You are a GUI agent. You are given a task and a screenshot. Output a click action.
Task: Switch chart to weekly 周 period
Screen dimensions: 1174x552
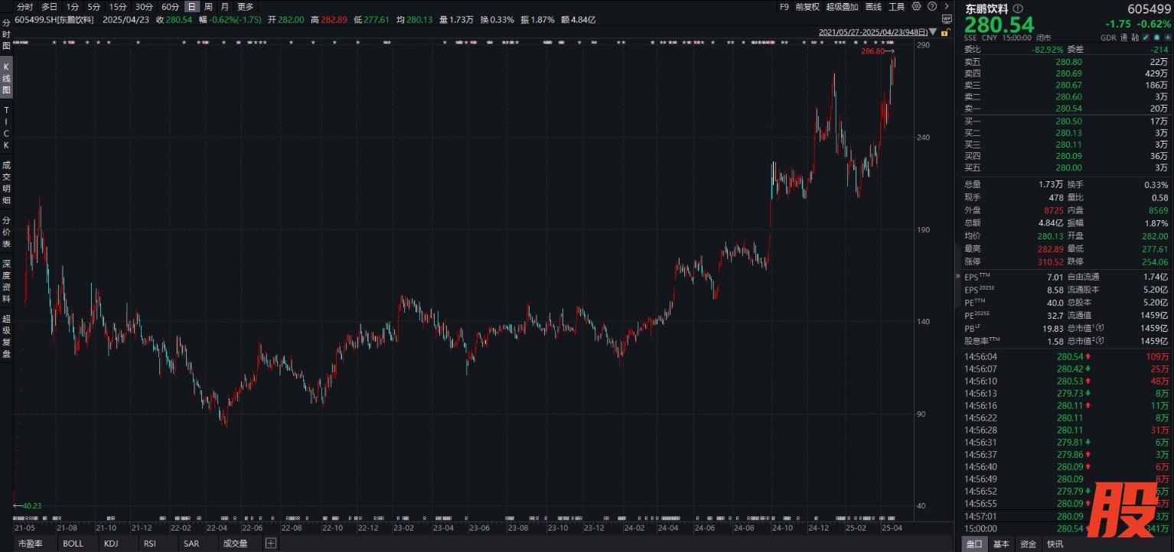208,6
